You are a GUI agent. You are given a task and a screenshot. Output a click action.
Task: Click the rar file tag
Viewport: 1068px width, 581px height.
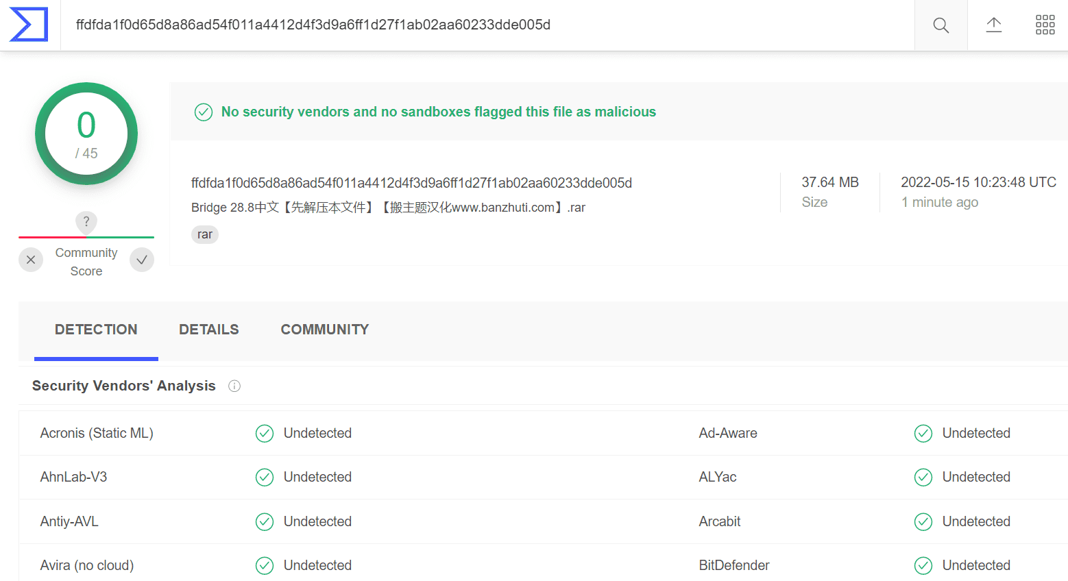(205, 234)
